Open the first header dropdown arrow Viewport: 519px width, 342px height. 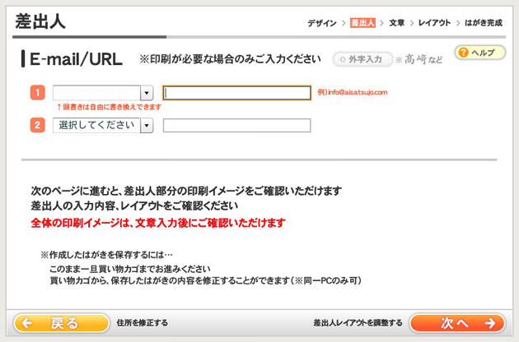click(x=147, y=93)
